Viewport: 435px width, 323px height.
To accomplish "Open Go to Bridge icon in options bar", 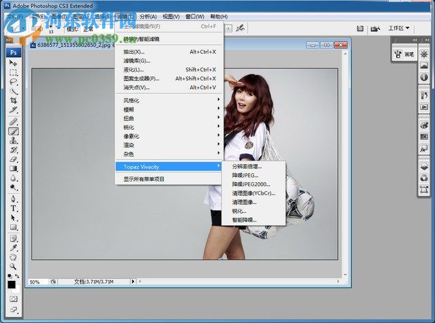I will tap(375, 29).
